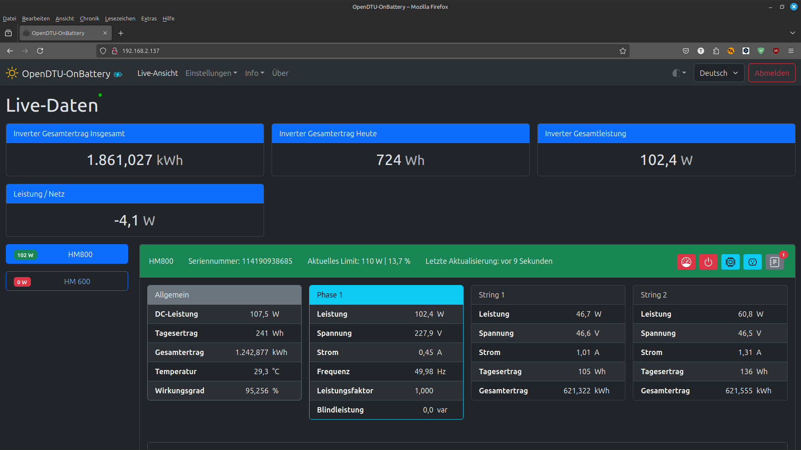This screenshot has width=801, height=450.
Task: Open the Über page
Action: click(x=280, y=73)
